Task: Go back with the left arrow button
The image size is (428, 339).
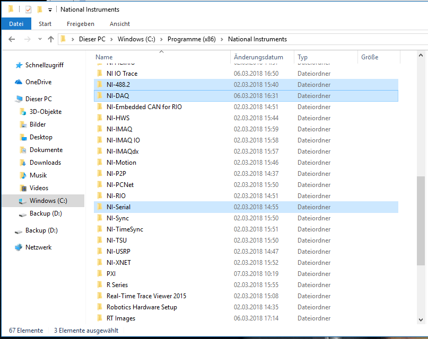Action: point(12,39)
